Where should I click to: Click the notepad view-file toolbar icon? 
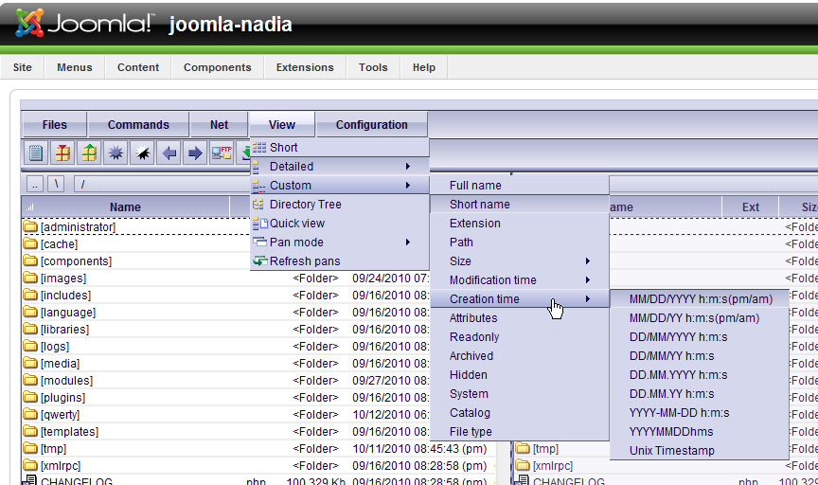(x=35, y=153)
